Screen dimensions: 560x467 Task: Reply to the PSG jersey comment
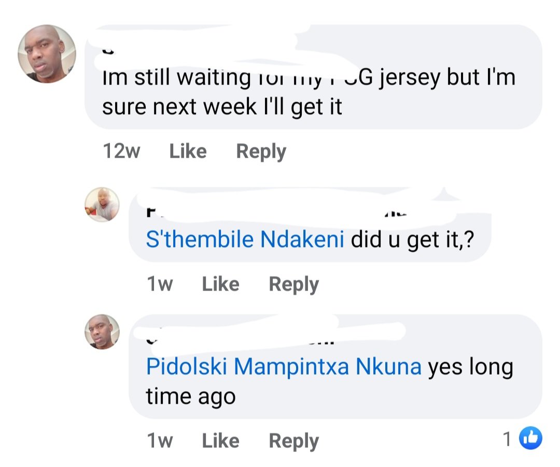point(261,151)
